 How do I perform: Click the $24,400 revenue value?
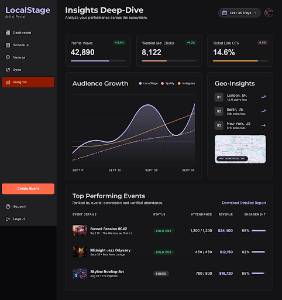pyautogui.click(x=225, y=231)
